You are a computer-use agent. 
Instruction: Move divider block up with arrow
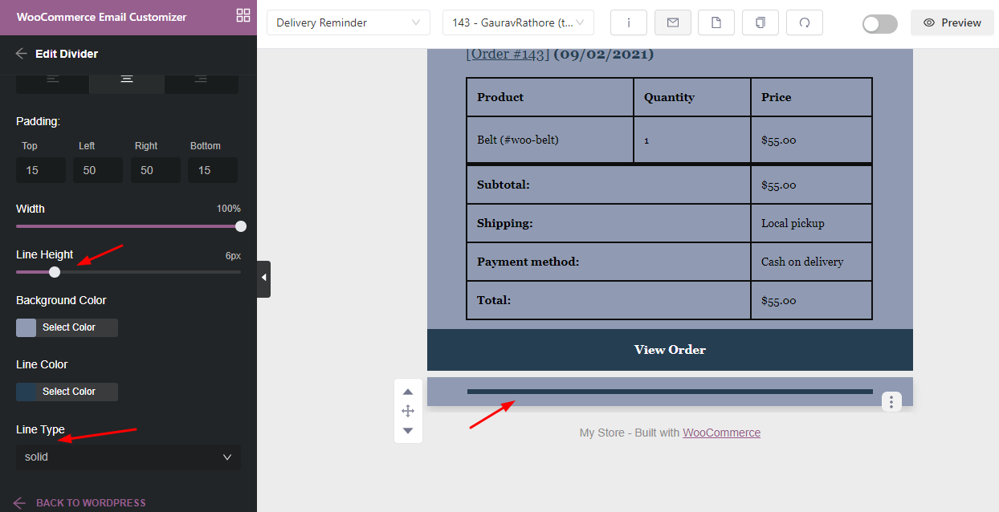point(408,392)
